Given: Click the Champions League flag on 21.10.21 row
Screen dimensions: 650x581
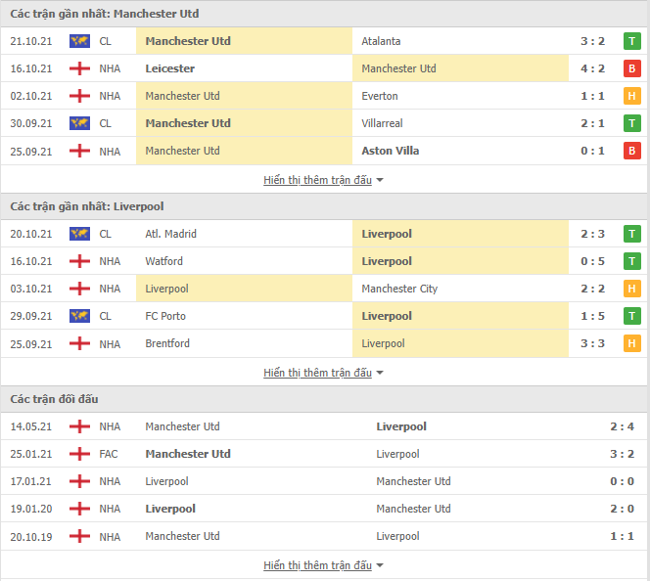Looking at the screenshot, I should click(79, 41).
